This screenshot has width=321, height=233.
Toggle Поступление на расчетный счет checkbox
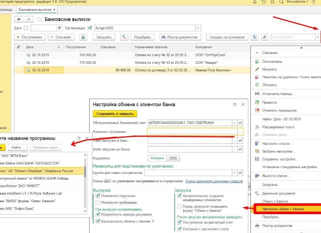click(179, 222)
